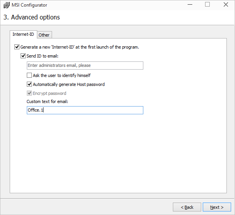The width and height of the screenshot is (235, 215).
Task: Click the 'MSI Configurator' title bar text
Action: click(x=30, y=5)
